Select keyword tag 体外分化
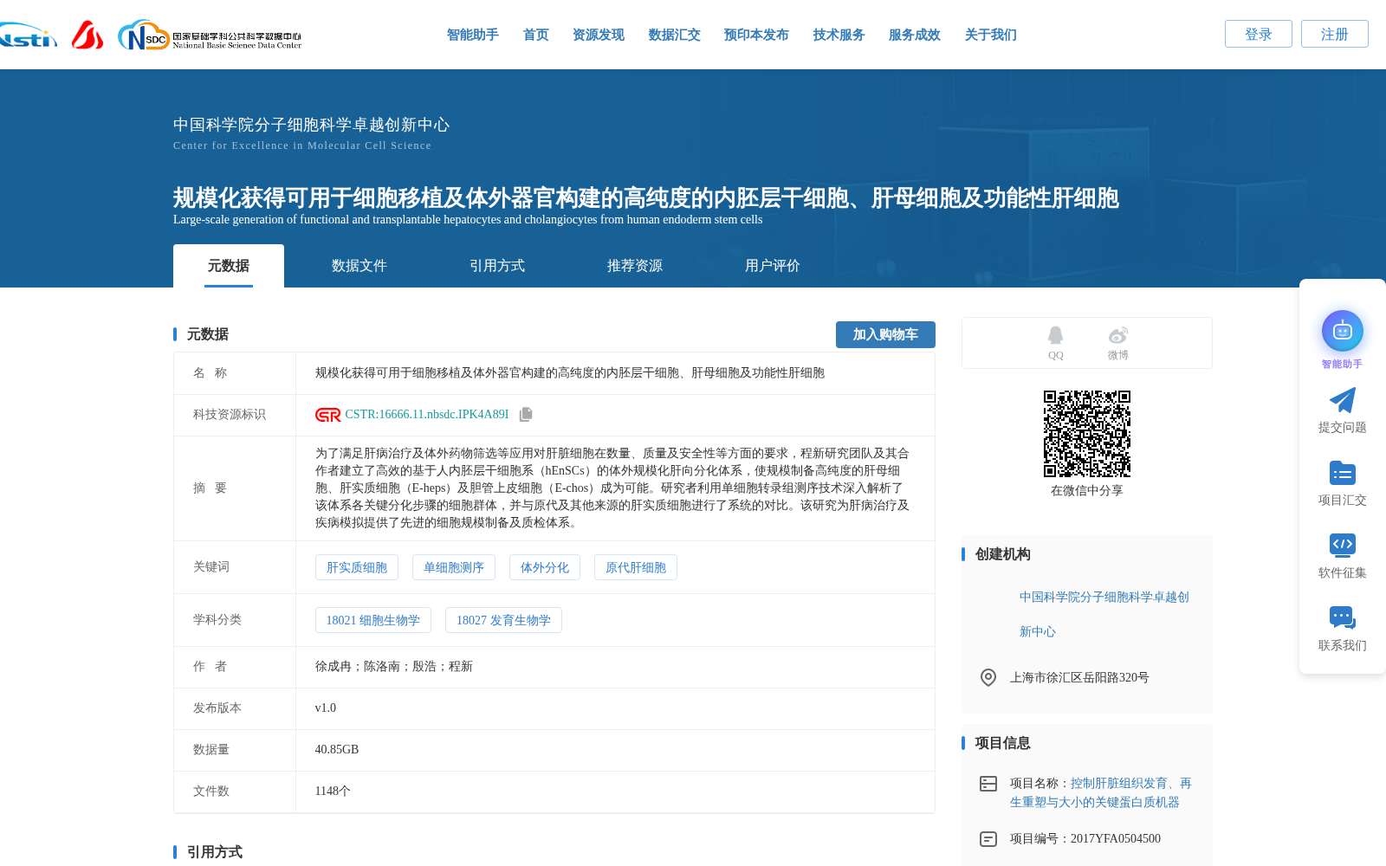The width and height of the screenshot is (1386, 866). [545, 567]
